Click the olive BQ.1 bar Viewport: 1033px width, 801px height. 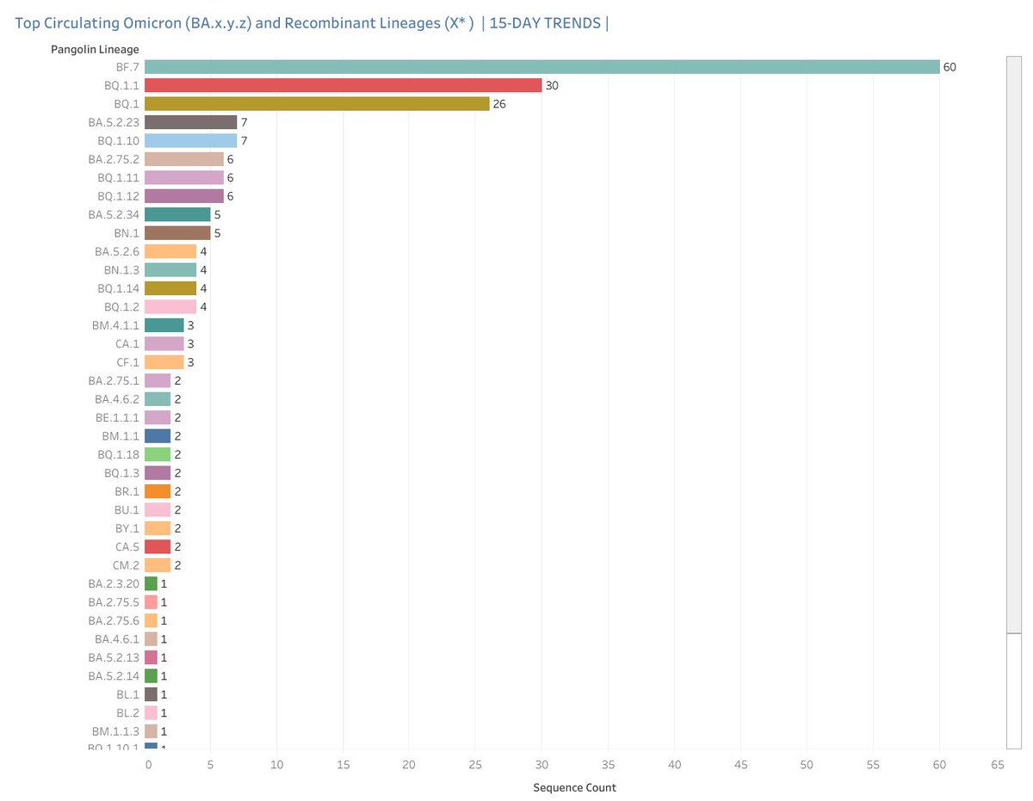point(317,103)
